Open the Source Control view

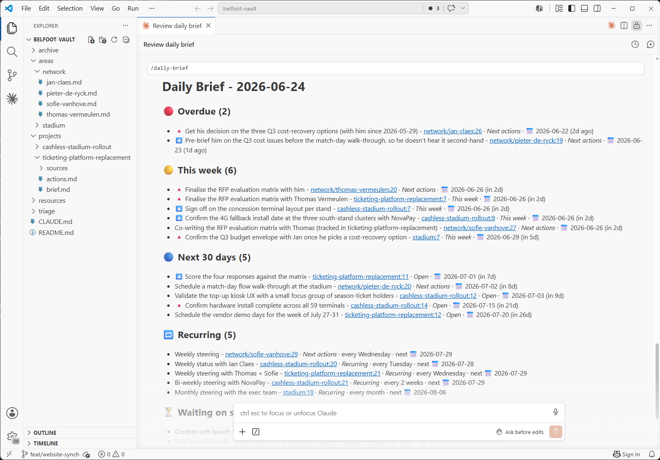[12, 75]
